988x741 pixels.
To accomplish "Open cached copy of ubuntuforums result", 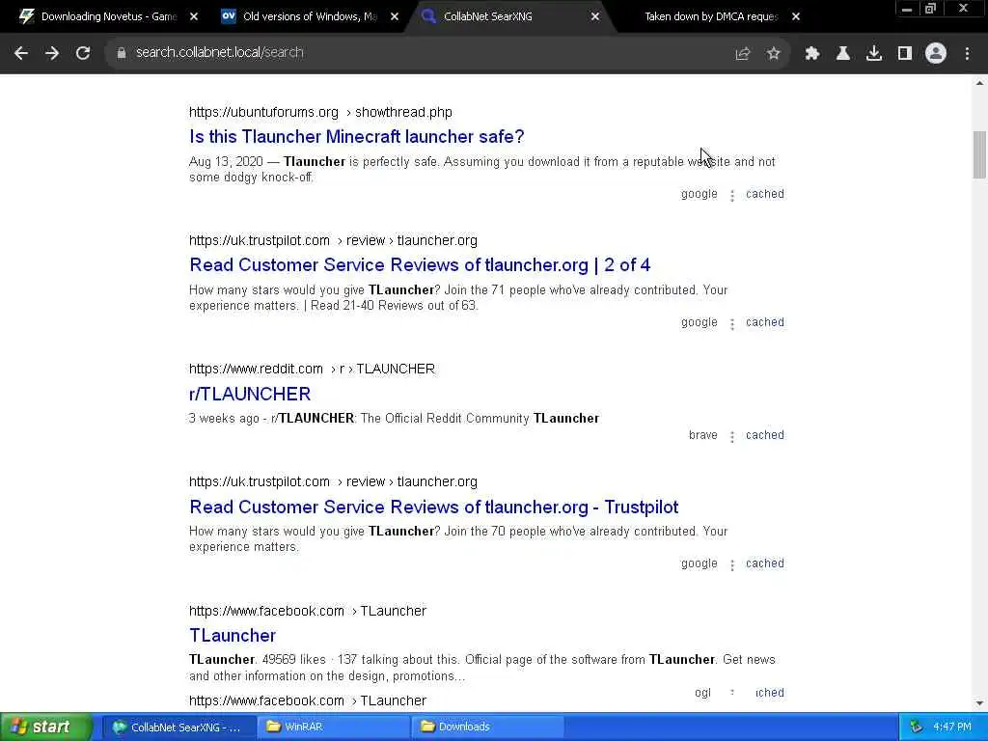I will [x=765, y=194].
